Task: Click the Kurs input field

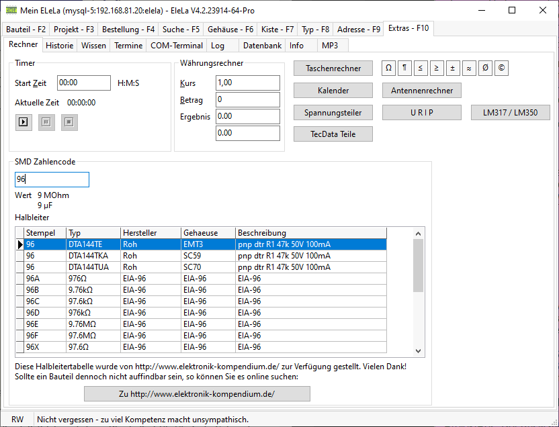Action: [247, 83]
